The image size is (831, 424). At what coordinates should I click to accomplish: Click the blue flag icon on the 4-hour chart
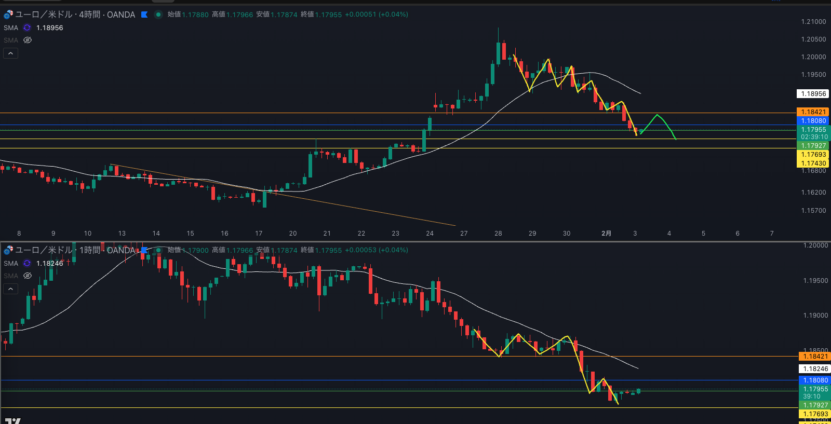[144, 15]
